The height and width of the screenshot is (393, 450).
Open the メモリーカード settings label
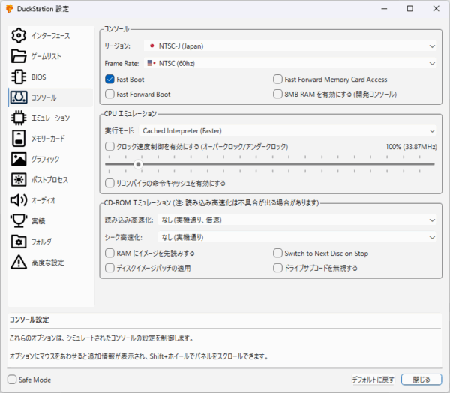click(x=48, y=139)
